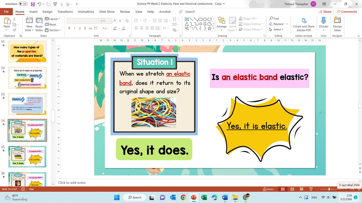
Task: Toggle Align Left paragraph button
Action: point(136,28)
